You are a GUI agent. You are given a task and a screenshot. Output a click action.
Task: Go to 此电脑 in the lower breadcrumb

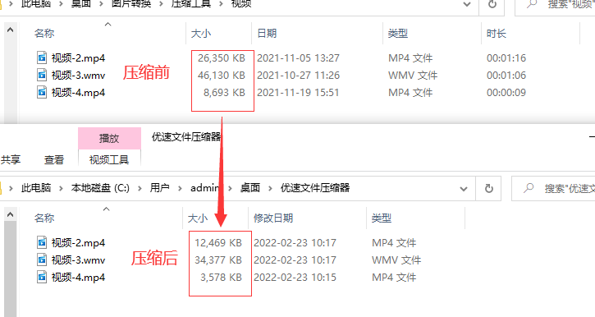[x=36, y=187]
